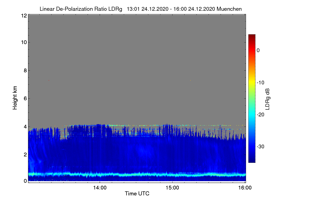This screenshot has width=323, height=215.
Task: Click the colorbar label '0'
Action: [258, 51]
